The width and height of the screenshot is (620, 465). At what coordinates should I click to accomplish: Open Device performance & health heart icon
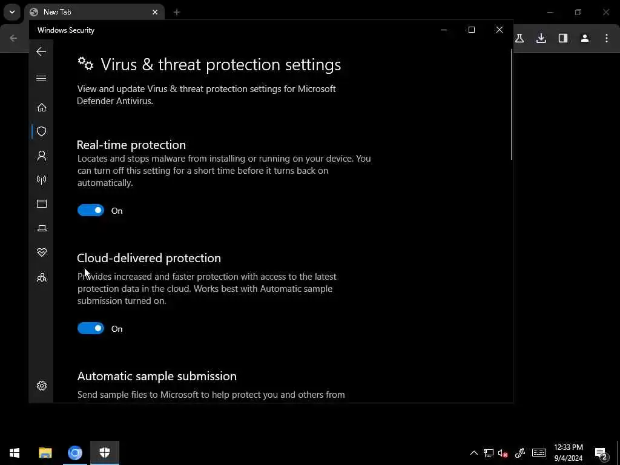pyautogui.click(x=42, y=252)
